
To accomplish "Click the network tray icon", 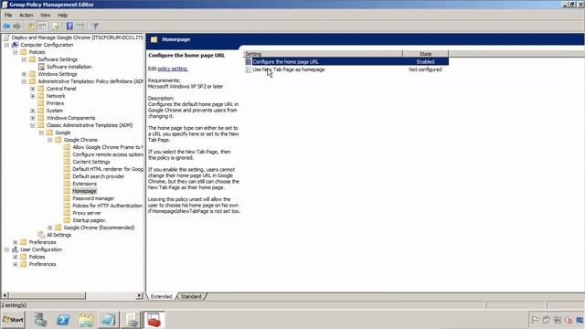I will 558,320.
